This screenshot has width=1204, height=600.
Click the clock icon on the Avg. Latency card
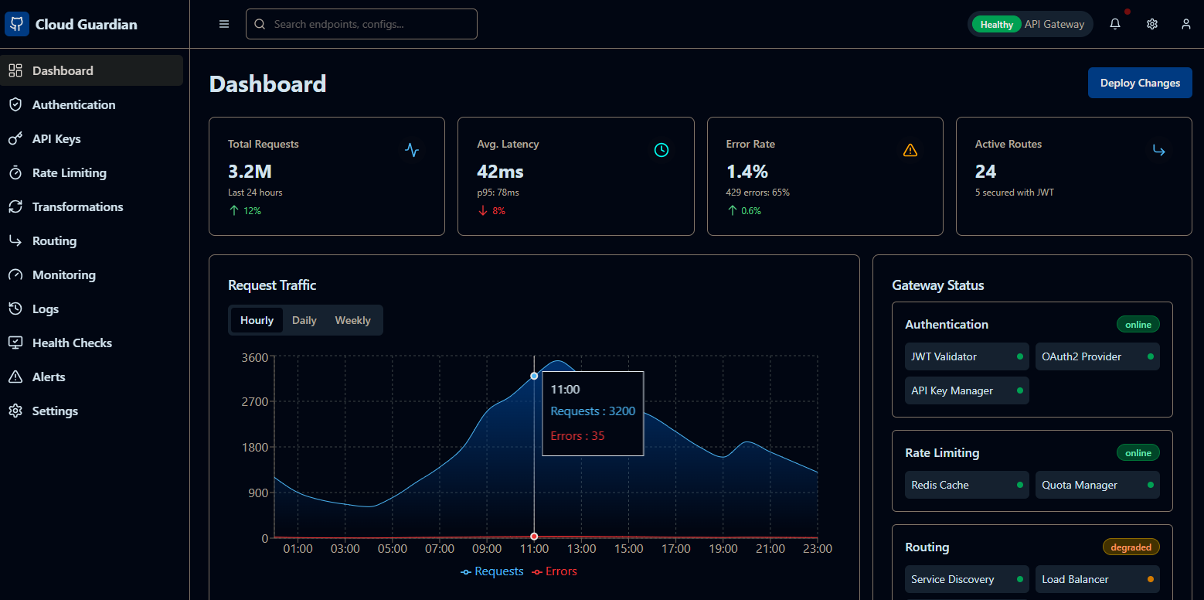662,150
